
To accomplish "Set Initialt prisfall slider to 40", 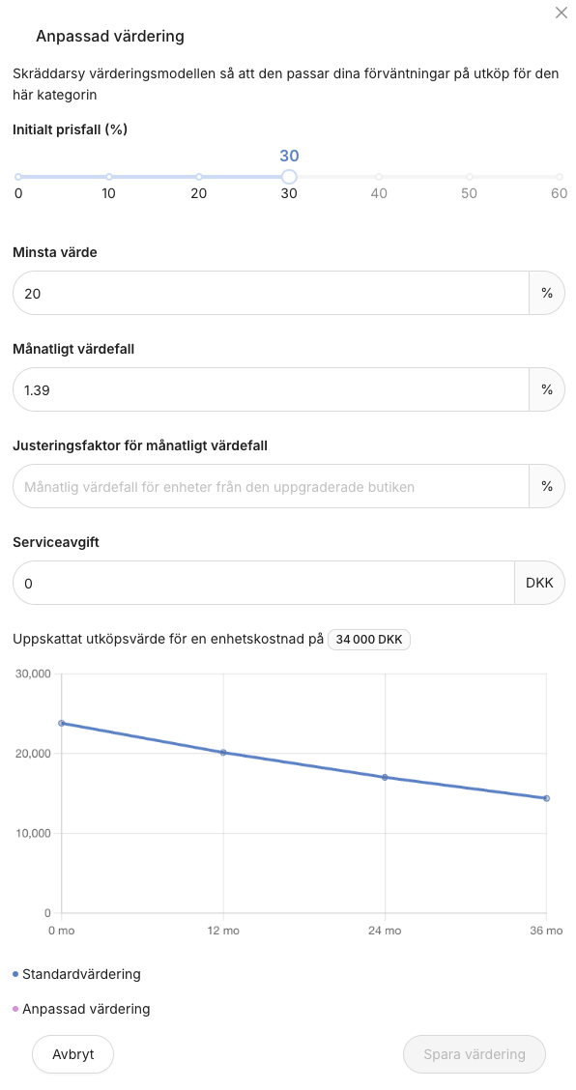I will click(379, 177).
